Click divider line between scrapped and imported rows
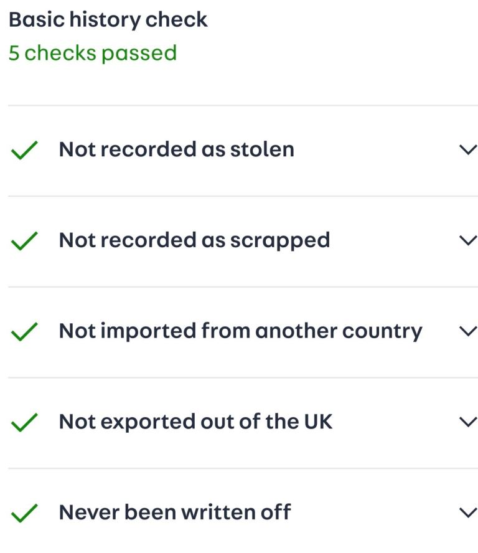Viewport: 478px width, 553px height. pyautogui.click(x=243, y=287)
